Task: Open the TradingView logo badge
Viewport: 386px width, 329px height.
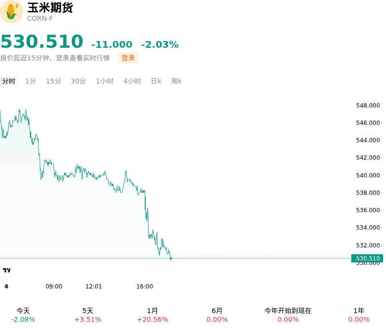Action: click(x=6, y=270)
